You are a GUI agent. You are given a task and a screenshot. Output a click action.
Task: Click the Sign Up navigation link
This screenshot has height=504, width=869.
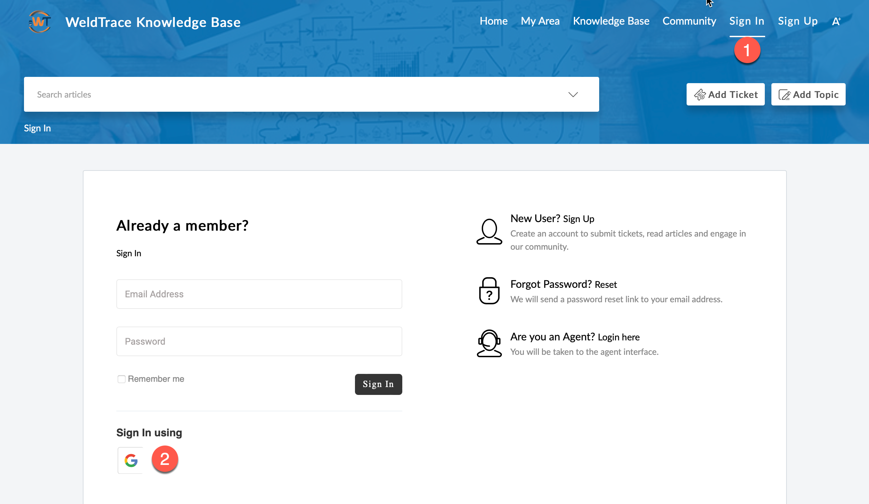click(798, 21)
